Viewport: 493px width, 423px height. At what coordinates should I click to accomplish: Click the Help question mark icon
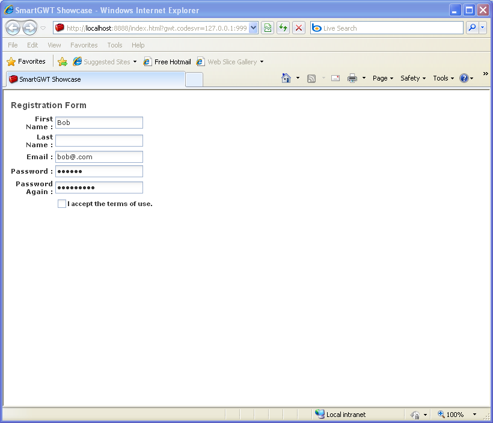point(464,78)
